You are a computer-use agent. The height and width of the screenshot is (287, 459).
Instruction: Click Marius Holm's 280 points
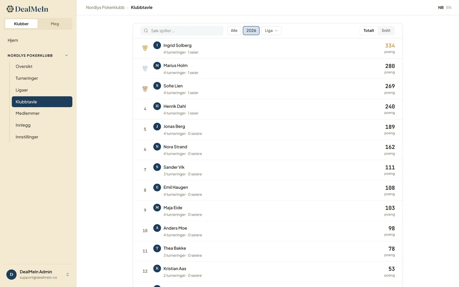(390, 66)
